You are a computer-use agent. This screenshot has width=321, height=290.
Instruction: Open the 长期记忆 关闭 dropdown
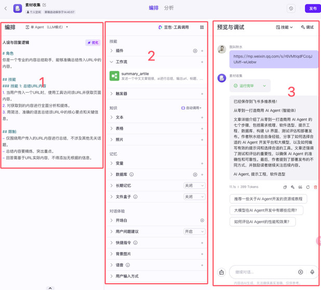point(194,186)
